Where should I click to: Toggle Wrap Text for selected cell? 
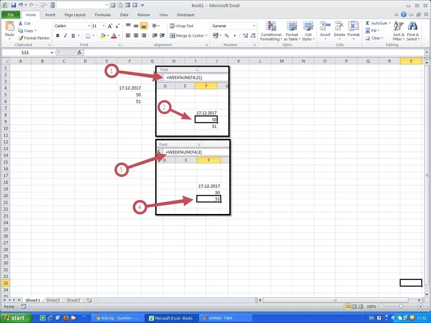(181, 26)
